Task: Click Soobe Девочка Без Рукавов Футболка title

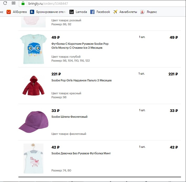Action: click(x=81, y=153)
